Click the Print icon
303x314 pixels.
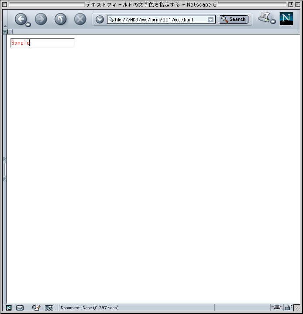point(264,17)
